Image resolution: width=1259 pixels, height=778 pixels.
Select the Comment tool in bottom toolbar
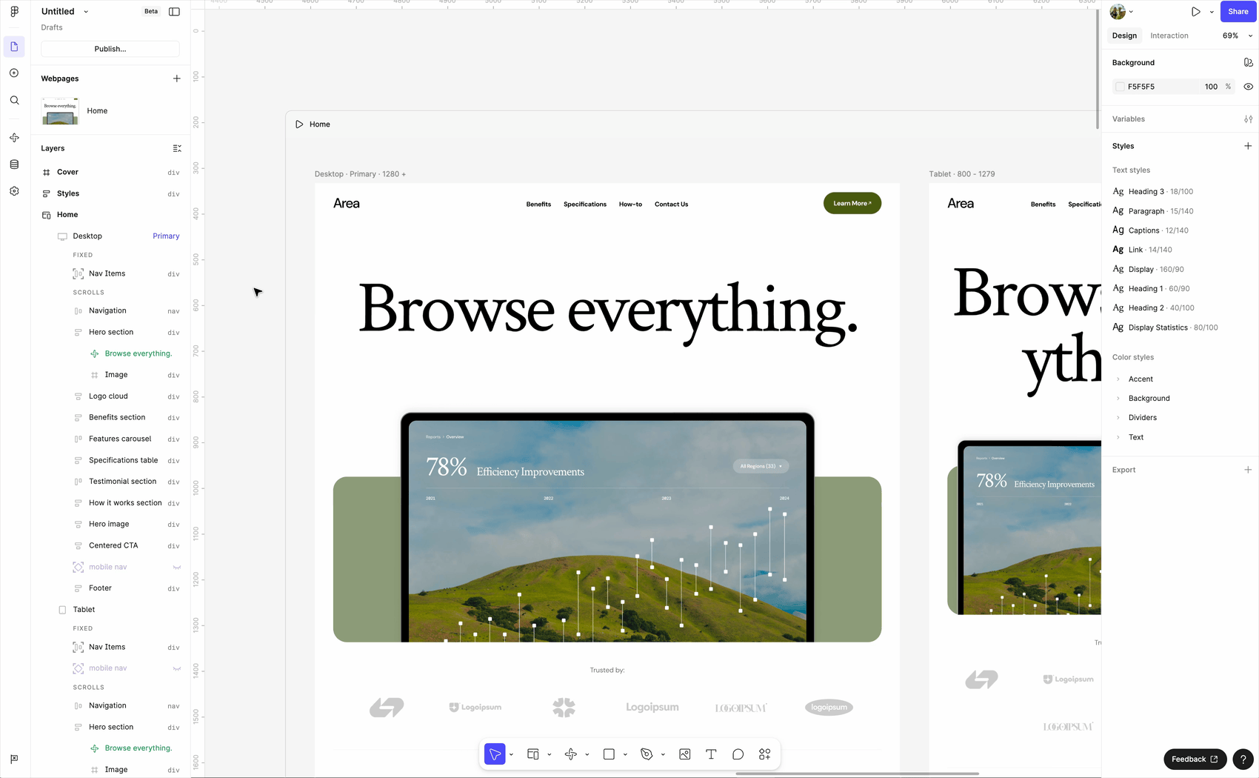pyautogui.click(x=738, y=754)
